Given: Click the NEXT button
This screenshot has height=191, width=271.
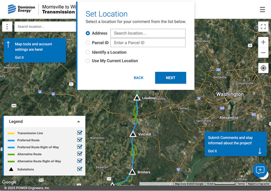Looking at the screenshot, I should [x=170, y=78].
